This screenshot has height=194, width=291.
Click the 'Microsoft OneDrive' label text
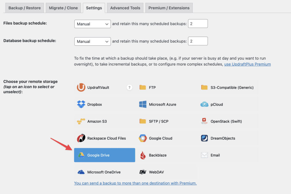(104, 172)
